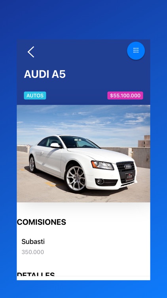Select the AUTOS category tag
The height and width of the screenshot is (298, 167).
tap(35, 96)
